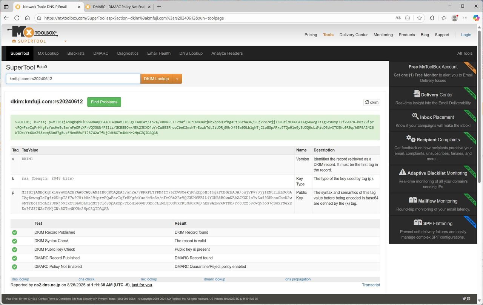Select the SuperTool navigation tab

click(x=20, y=54)
